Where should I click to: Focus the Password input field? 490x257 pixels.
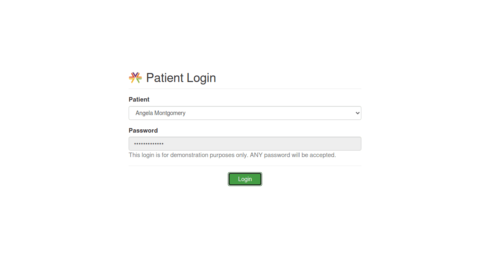coord(245,144)
